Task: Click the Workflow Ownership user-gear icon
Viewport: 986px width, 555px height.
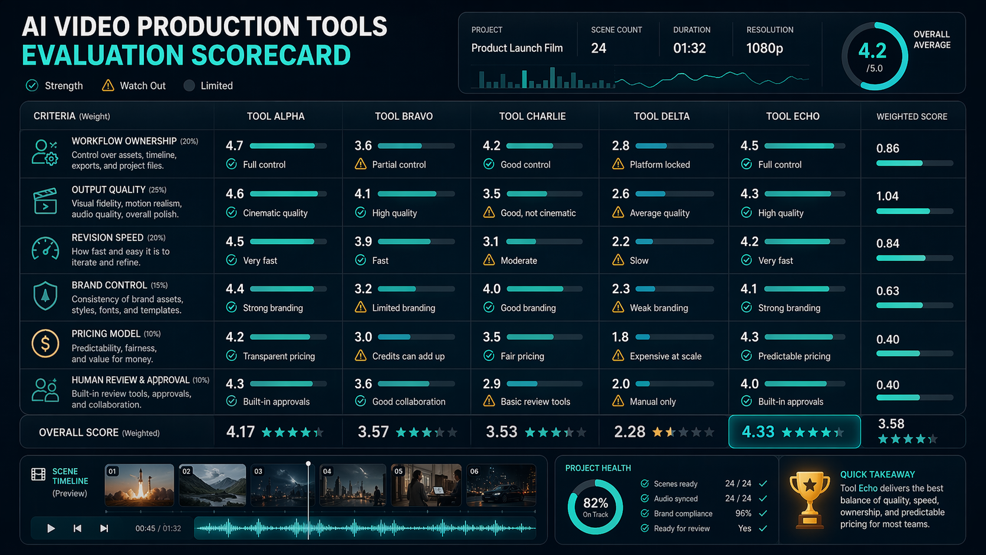Action: [x=45, y=153]
